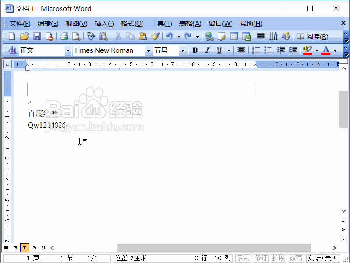Open an existing file with the folder icon

[24, 36]
